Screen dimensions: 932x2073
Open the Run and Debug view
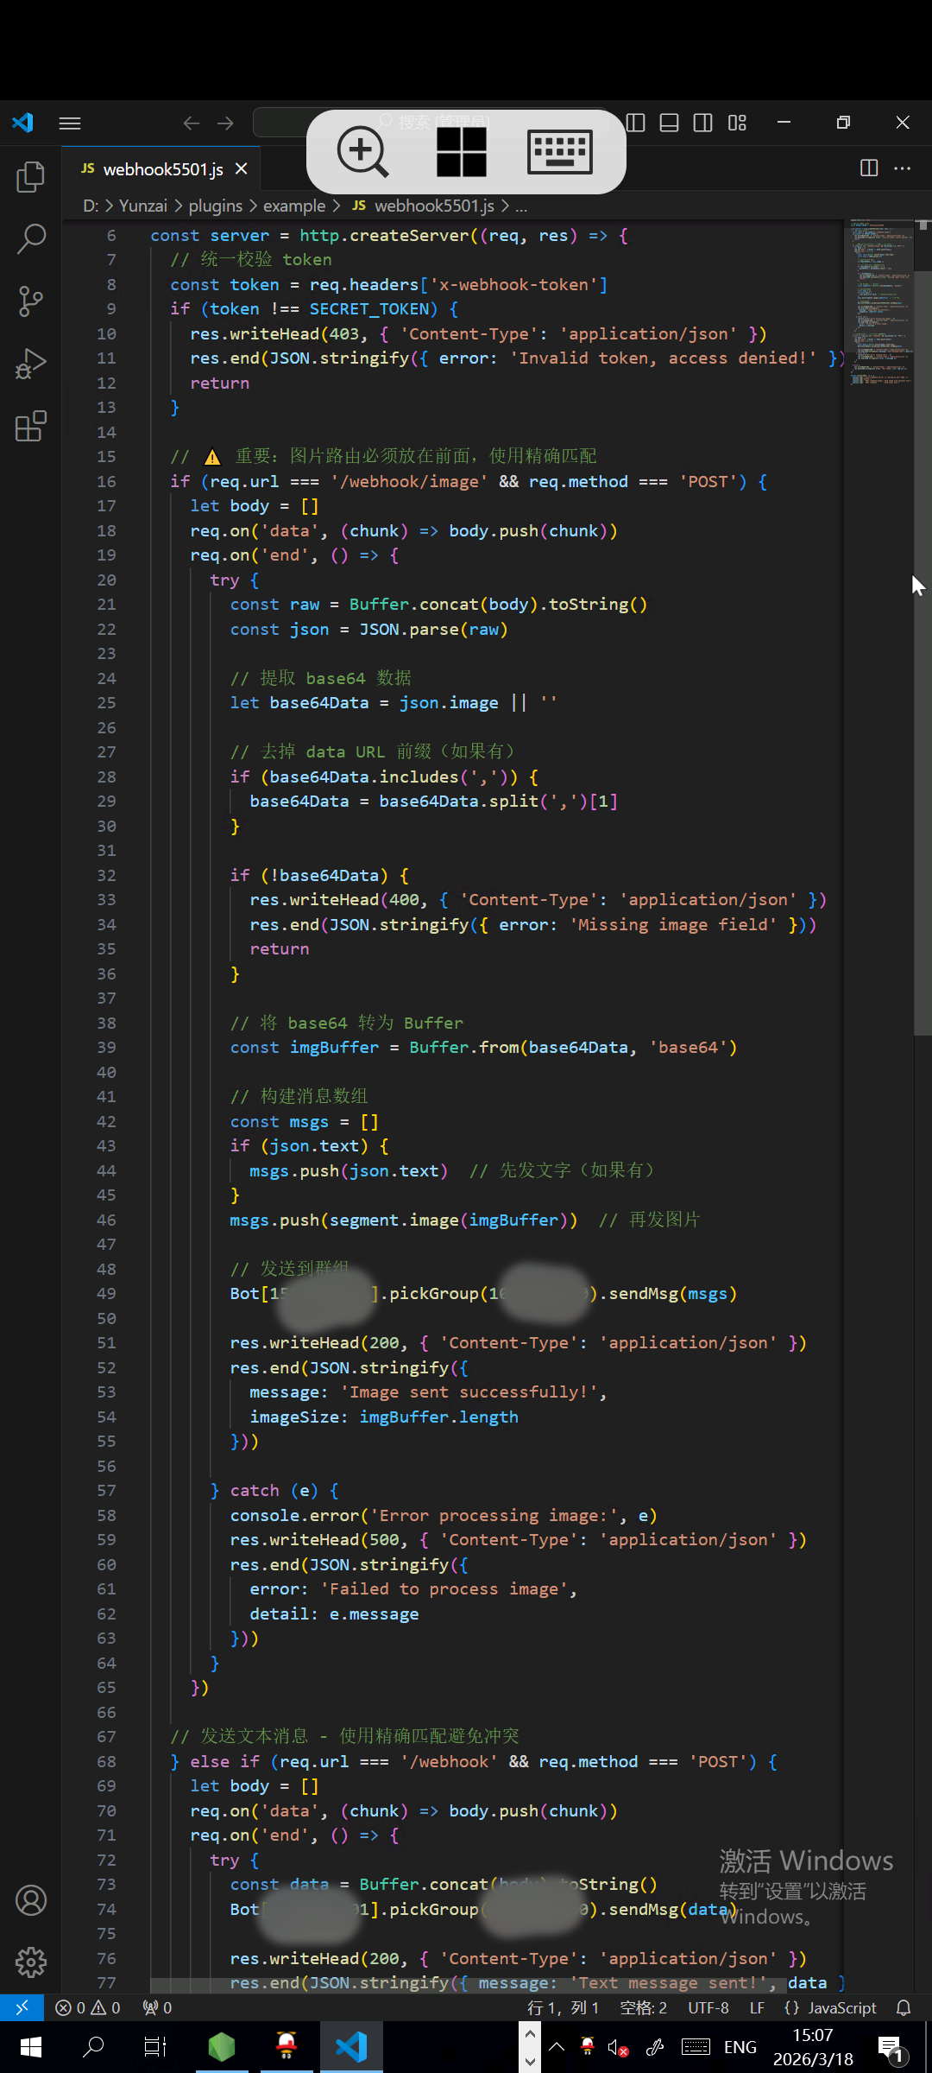(31, 364)
